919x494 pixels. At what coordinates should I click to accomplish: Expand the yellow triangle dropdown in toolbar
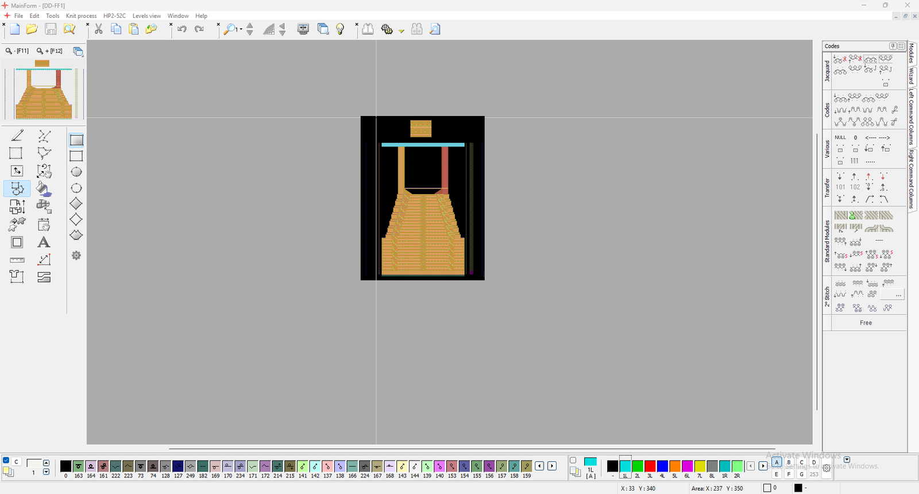(x=401, y=31)
